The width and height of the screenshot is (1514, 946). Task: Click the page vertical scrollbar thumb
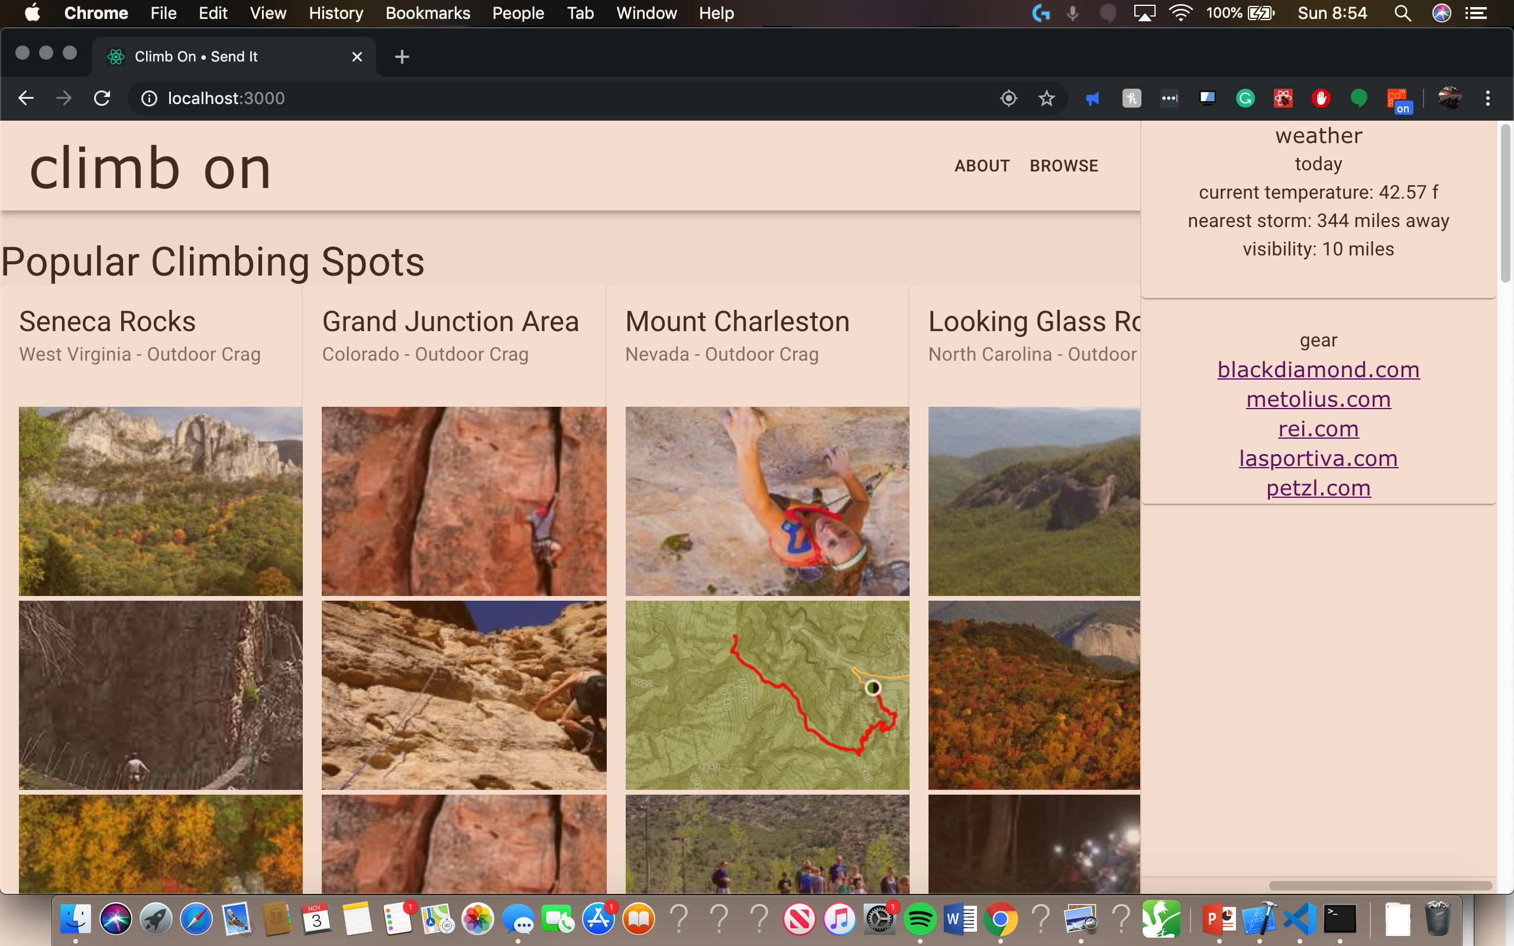(x=1505, y=203)
